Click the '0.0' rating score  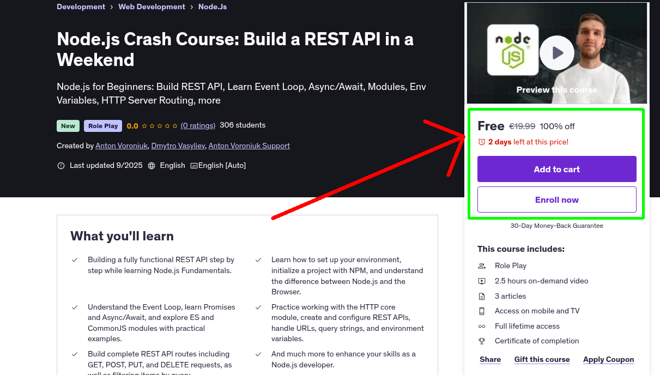pyautogui.click(x=132, y=126)
